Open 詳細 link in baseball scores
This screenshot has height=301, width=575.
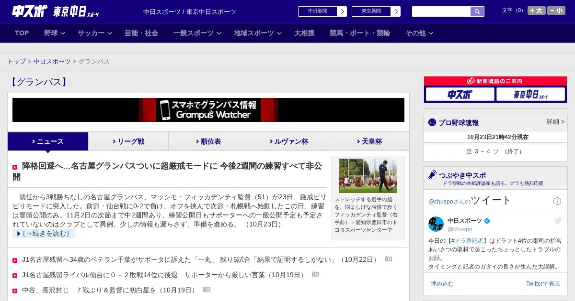click(556, 122)
